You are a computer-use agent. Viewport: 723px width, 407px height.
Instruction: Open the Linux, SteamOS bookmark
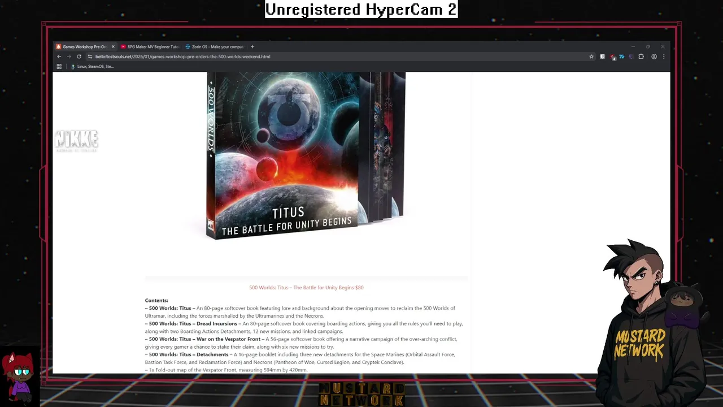(x=92, y=67)
